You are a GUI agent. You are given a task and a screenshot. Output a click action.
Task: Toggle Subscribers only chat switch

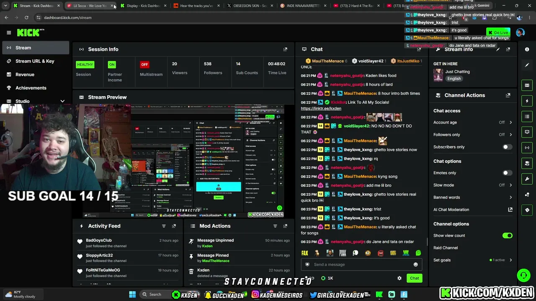tap(507, 147)
